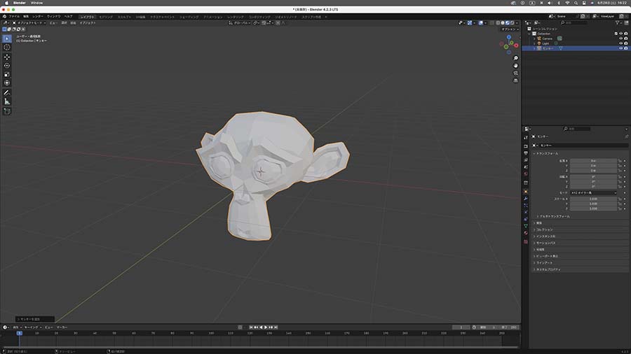Collapse the Collection tree in Outliner
Image resolution: width=631 pixels, height=354 pixels.
(x=529, y=34)
